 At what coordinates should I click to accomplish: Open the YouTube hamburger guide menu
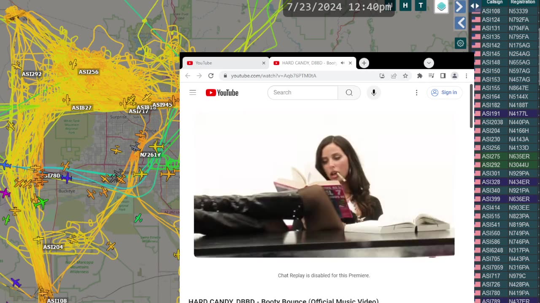pyautogui.click(x=193, y=93)
